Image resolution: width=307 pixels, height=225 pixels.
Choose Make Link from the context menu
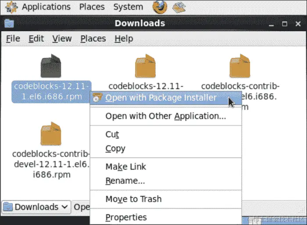(166, 167)
